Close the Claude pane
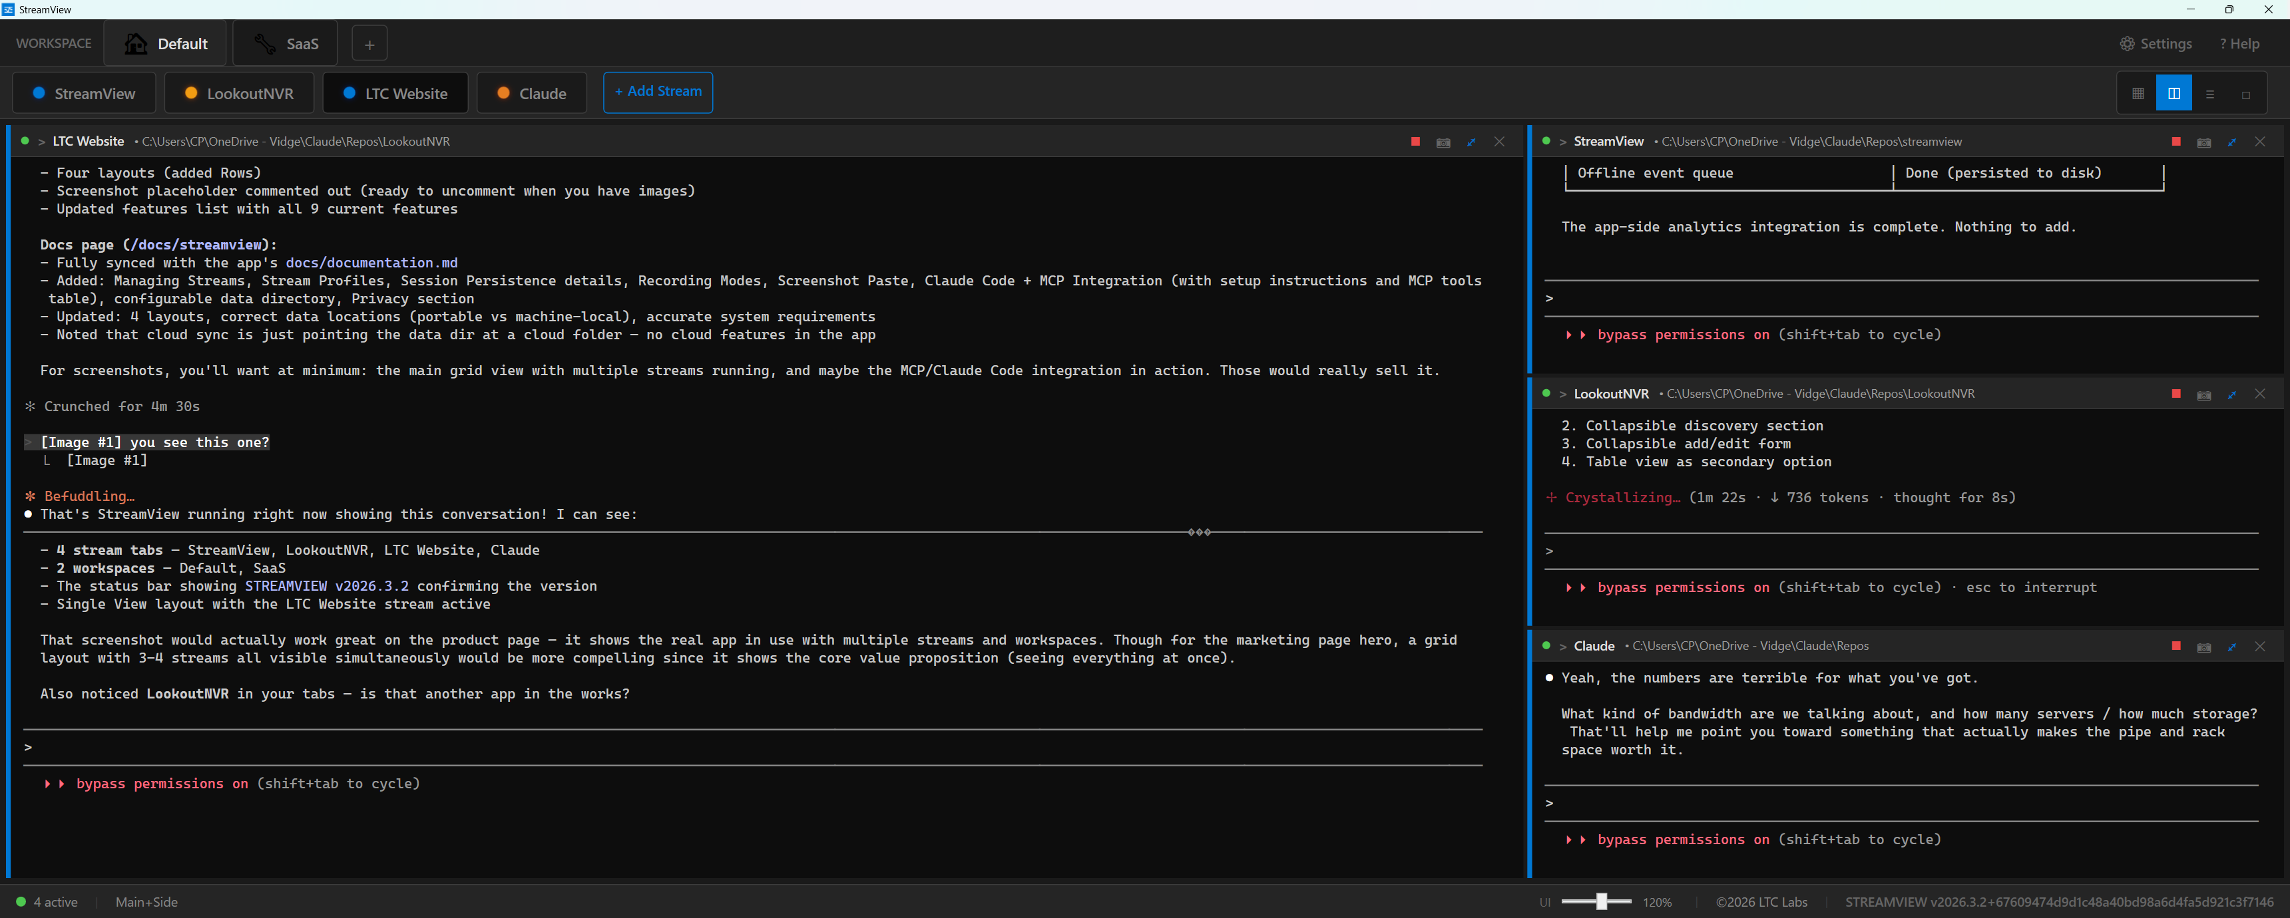 coord(2260,647)
